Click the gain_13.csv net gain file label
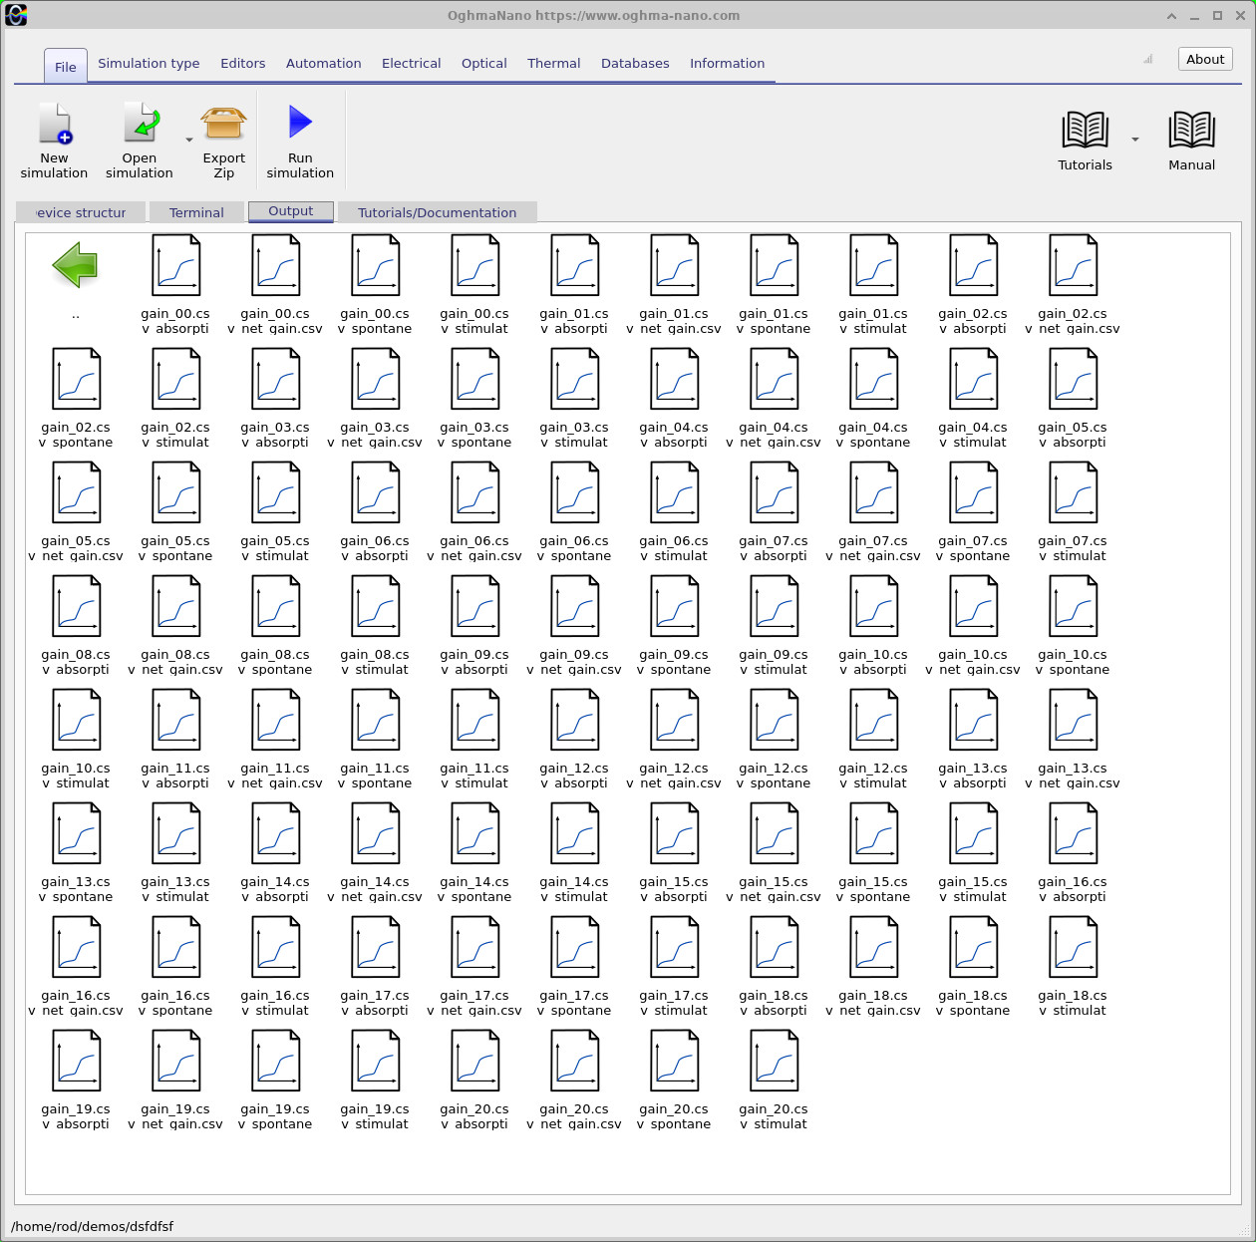 [x=1073, y=776]
